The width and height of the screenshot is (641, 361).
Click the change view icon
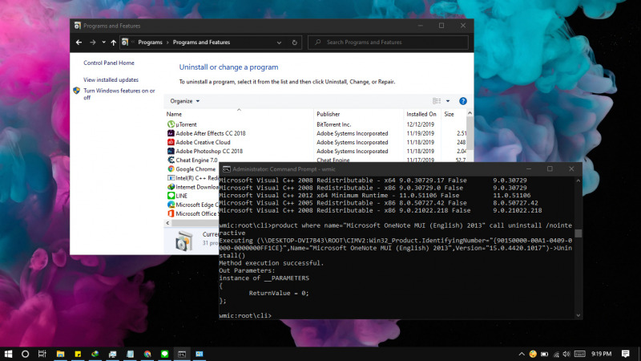click(x=437, y=101)
